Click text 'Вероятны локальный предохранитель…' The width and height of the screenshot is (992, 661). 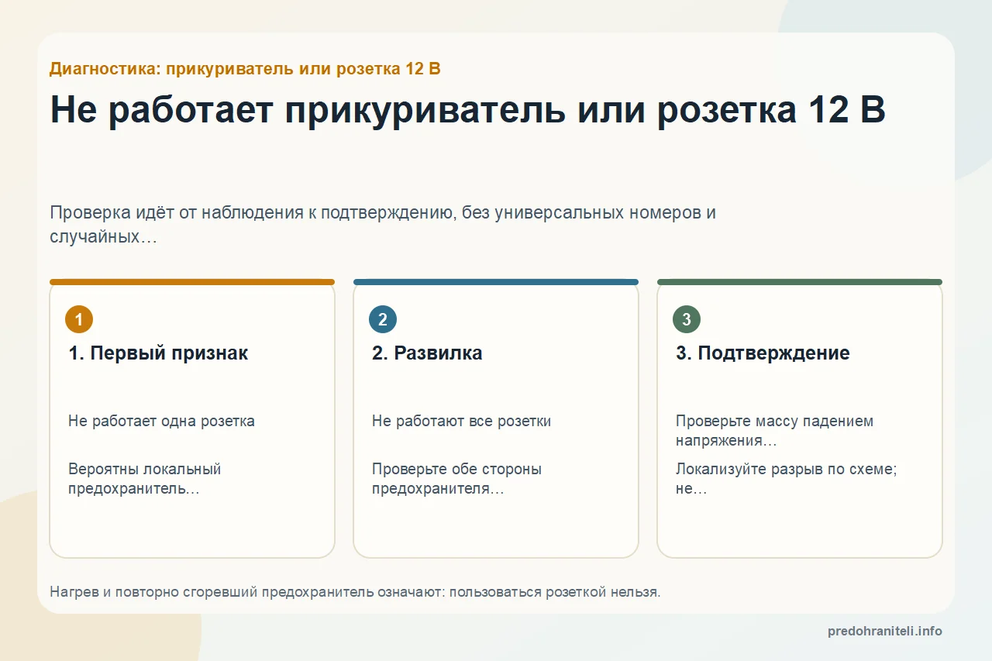[145, 479]
